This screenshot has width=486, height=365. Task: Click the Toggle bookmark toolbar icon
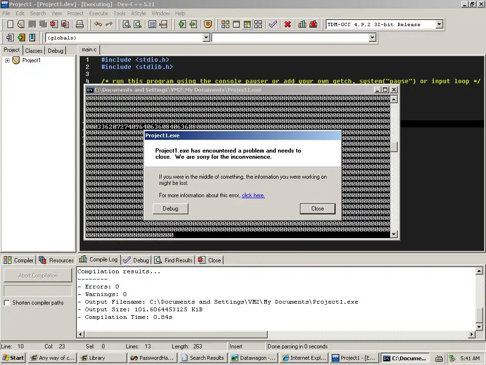coord(21,38)
